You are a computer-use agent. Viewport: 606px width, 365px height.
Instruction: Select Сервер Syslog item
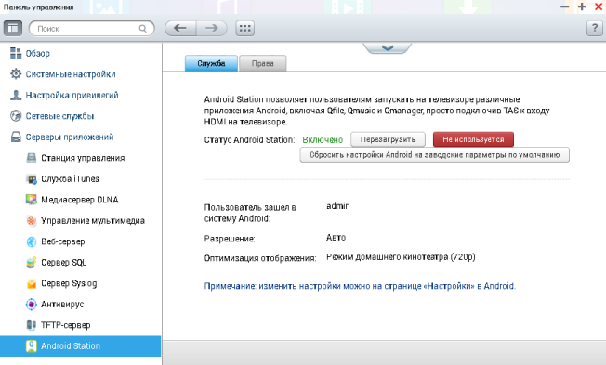[69, 283]
